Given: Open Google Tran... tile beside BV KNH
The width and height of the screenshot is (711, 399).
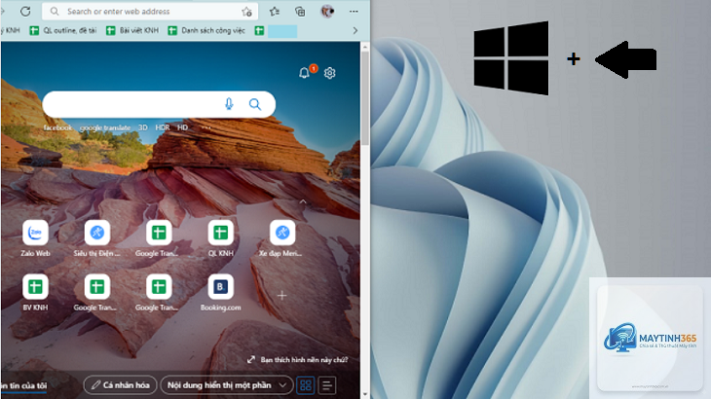Looking at the screenshot, I should tap(97, 293).
